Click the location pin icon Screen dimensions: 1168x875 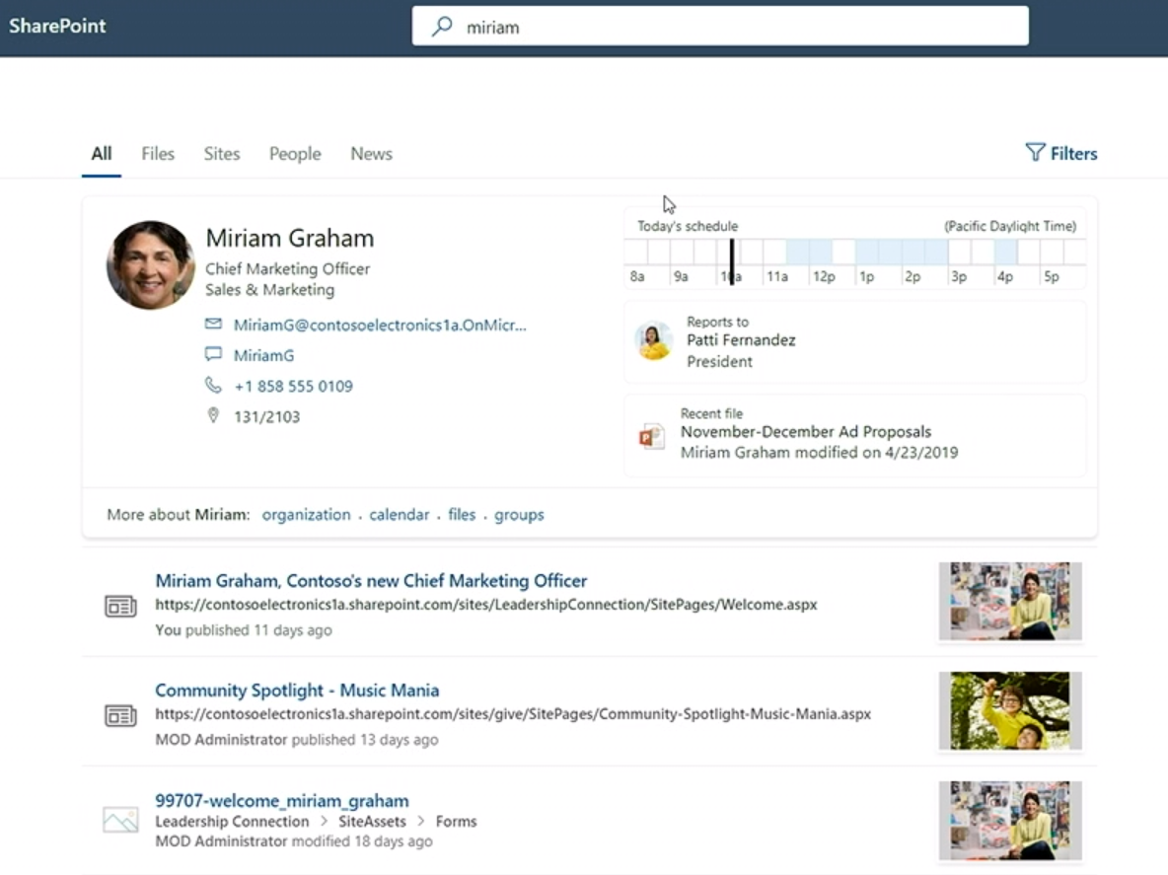213,416
